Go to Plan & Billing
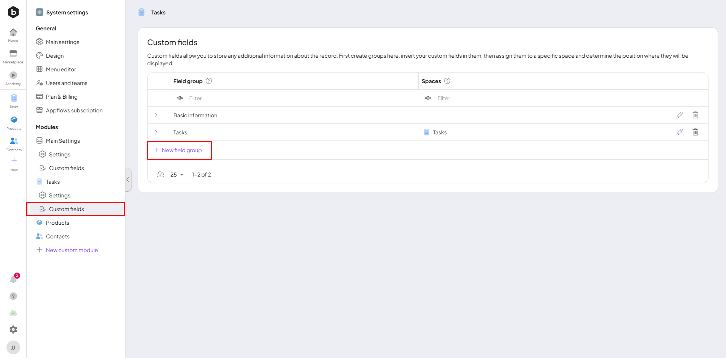The height and width of the screenshot is (358, 726). coord(62,97)
